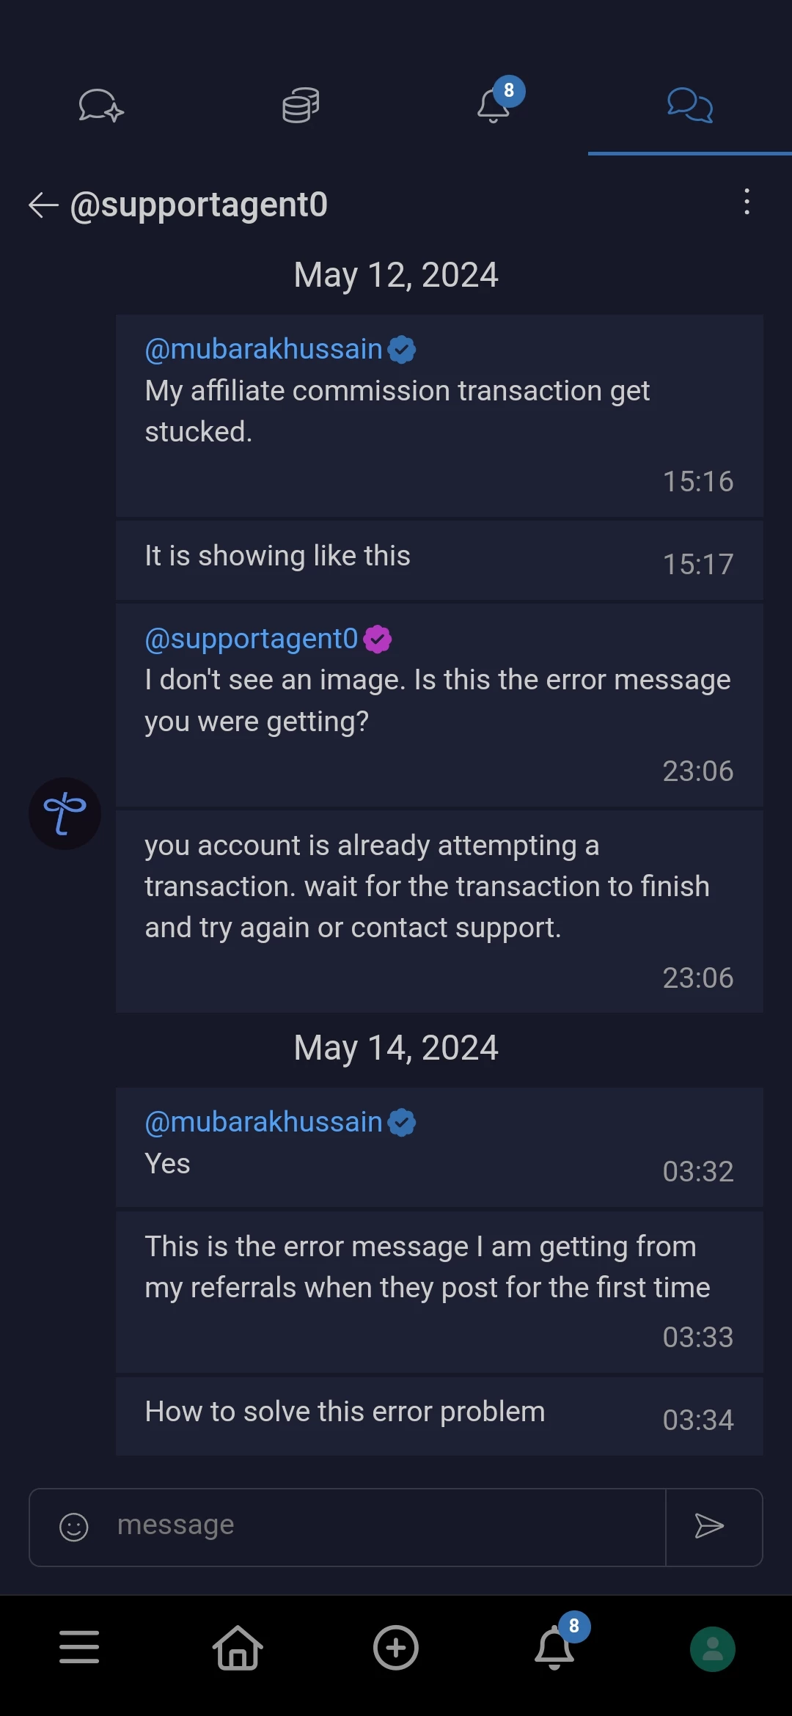Open the hamburger menu in bottom bar
Viewport: 792px width, 1716px height.
[x=79, y=1647]
